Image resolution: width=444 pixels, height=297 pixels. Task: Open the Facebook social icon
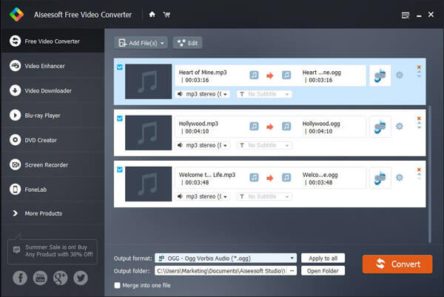coord(20,278)
